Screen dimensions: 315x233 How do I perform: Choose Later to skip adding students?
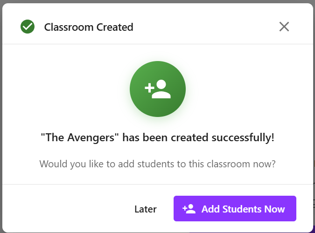(x=146, y=209)
